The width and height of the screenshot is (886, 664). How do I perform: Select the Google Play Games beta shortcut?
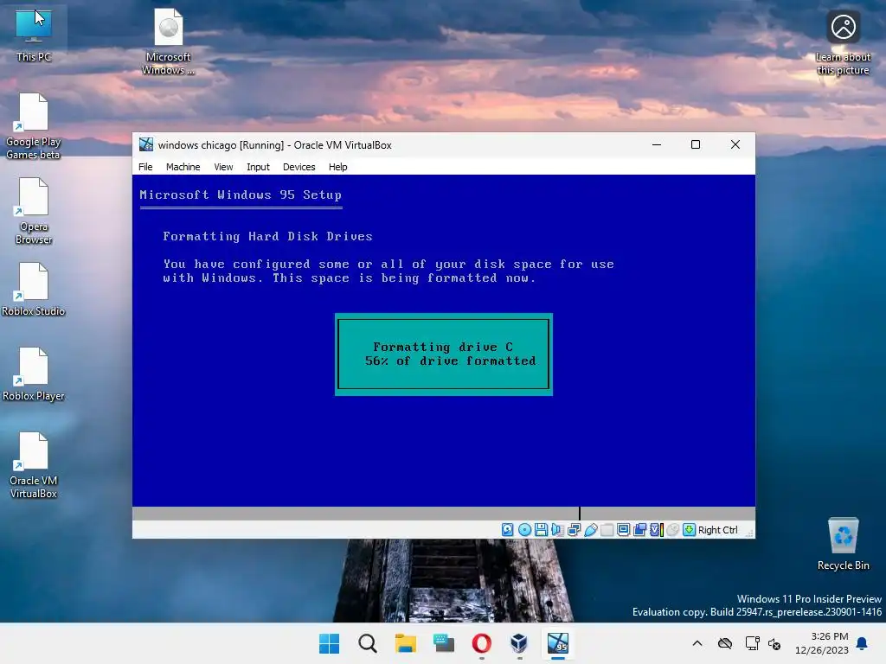click(x=34, y=126)
